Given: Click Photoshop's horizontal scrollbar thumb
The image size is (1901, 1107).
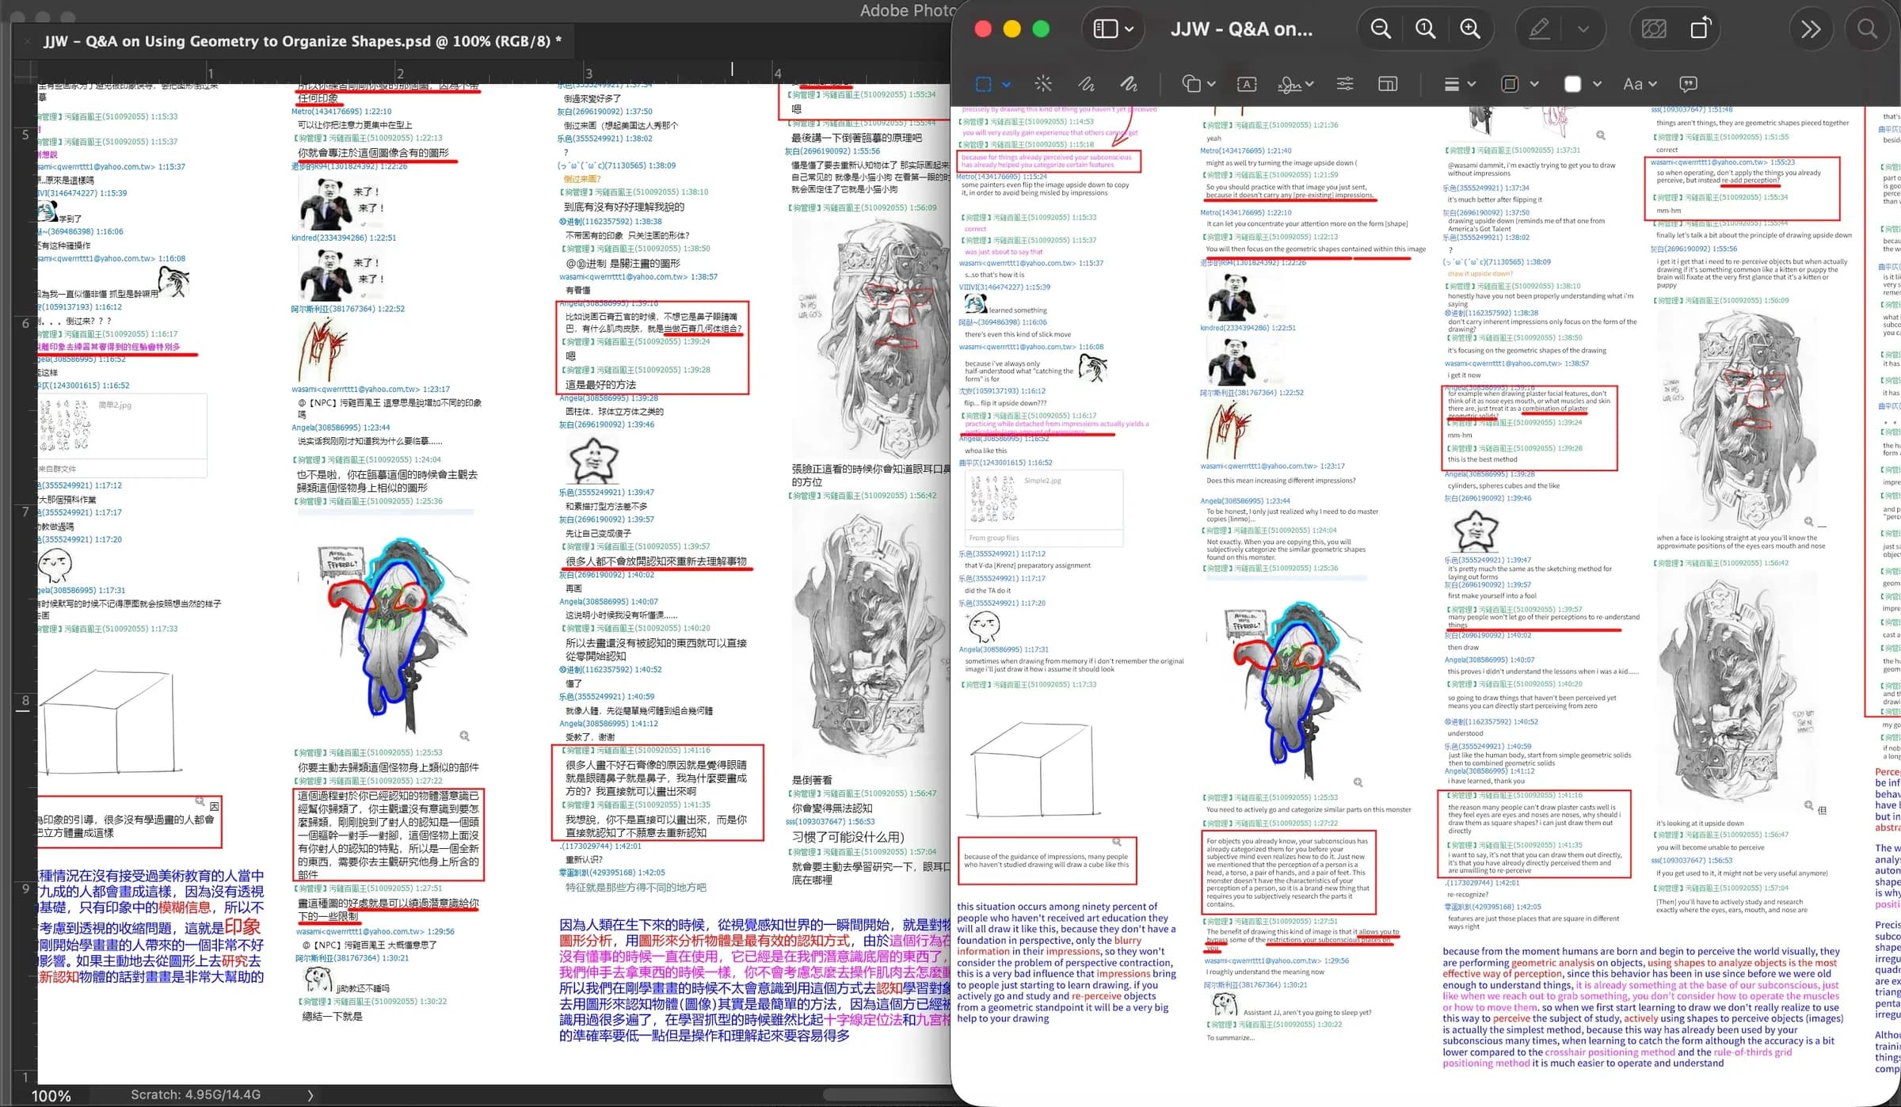Looking at the screenshot, I should point(887,1095).
